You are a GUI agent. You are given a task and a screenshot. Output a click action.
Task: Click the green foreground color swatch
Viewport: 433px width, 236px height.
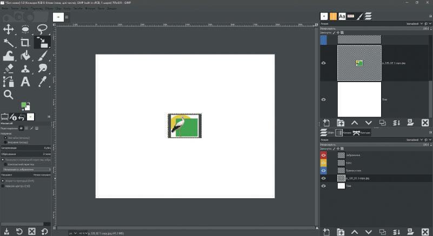coord(24,105)
